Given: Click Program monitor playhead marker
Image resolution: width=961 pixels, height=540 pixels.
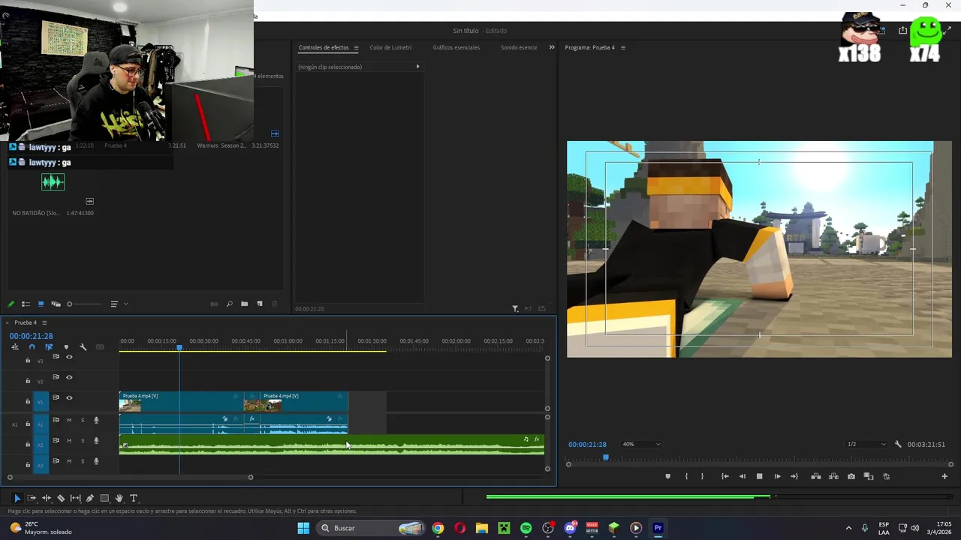Looking at the screenshot, I should 606,457.
